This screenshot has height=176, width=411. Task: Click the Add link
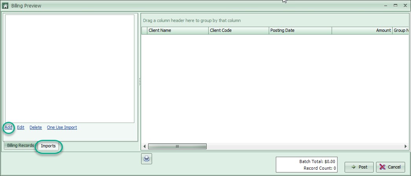pos(8,127)
